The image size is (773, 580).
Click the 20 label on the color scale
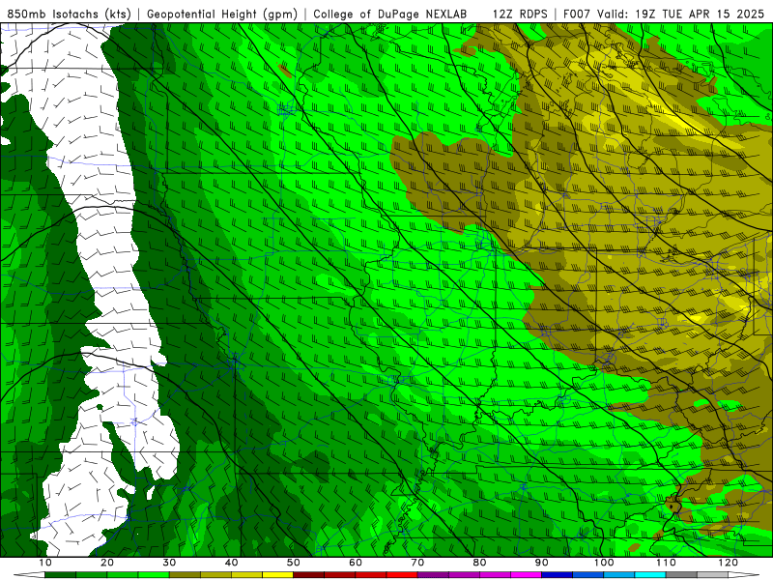[107, 563]
